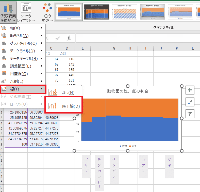Click the 軸(X) axis icon
This screenshot has height=192, width=200.
tap(4, 28)
